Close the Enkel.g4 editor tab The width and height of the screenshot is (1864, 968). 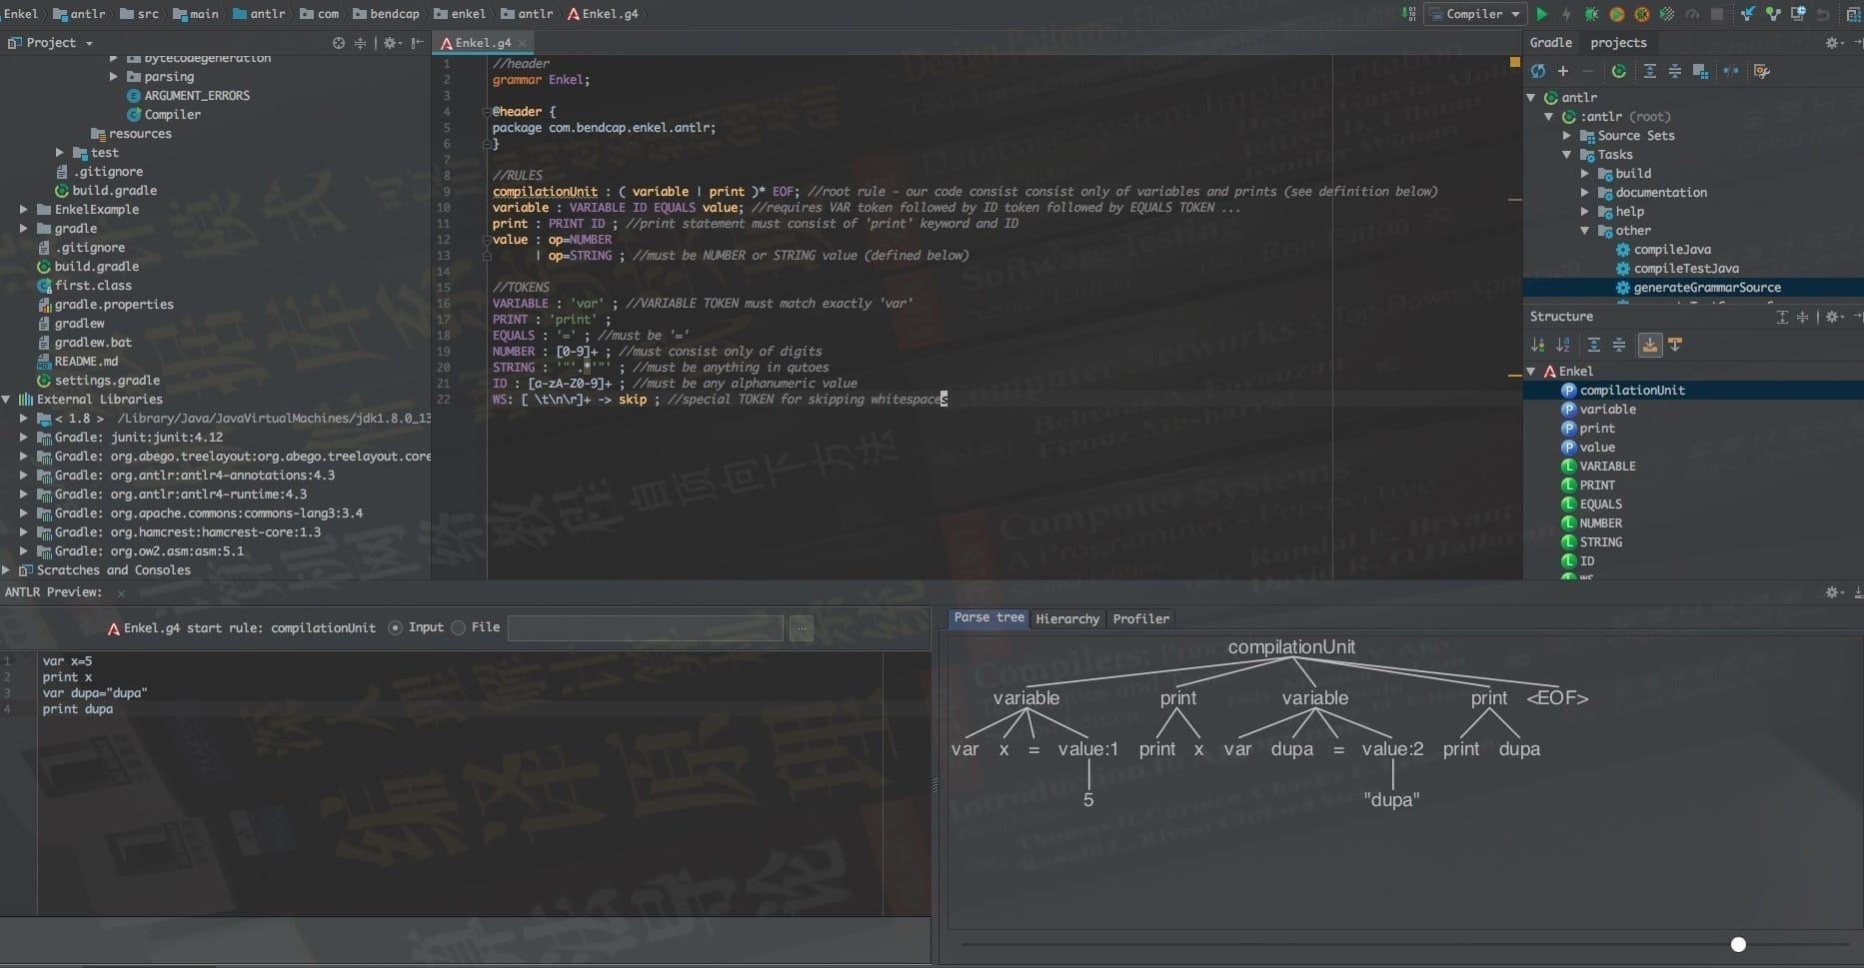pyautogui.click(x=522, y=43)
